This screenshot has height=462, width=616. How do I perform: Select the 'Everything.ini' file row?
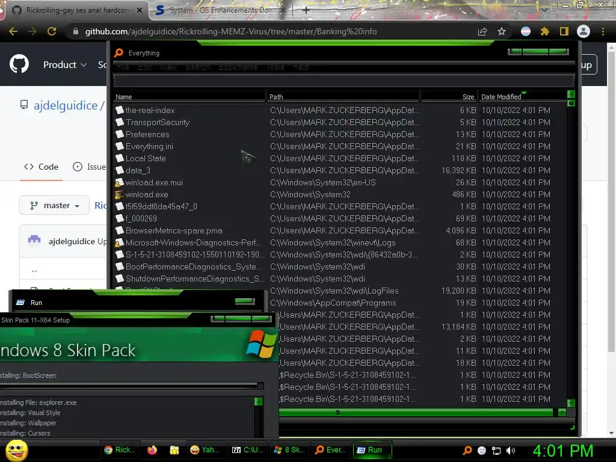pos(340,147)
